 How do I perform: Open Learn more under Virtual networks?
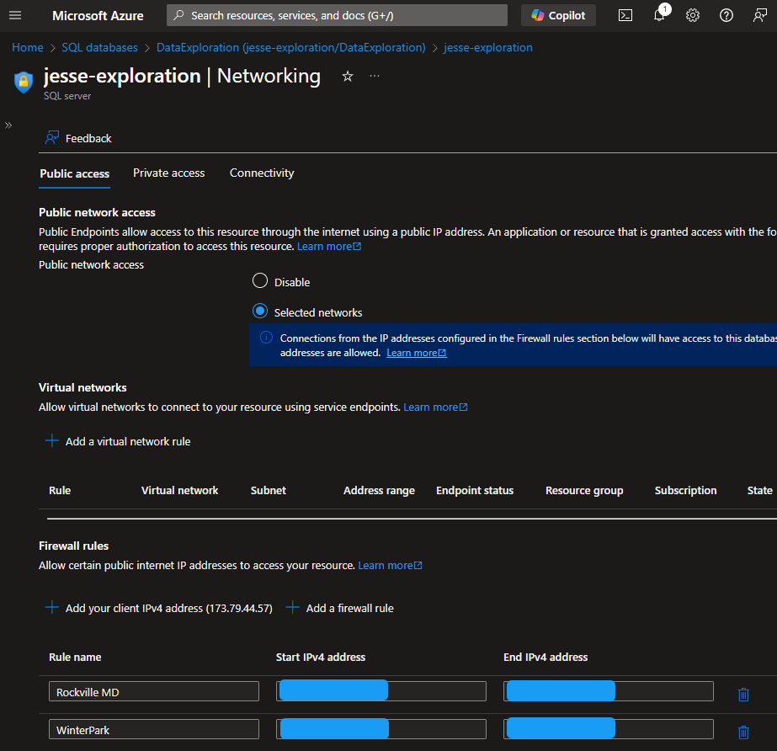click(435, 407)
